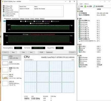Open the CPUID panel button
111x101 pixels.
pyautogui.click(x=41, y=52)
